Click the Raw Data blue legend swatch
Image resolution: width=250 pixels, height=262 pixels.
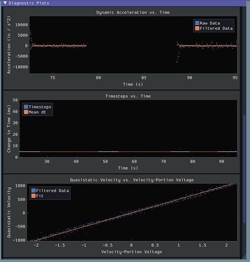[x=197, y=23]
